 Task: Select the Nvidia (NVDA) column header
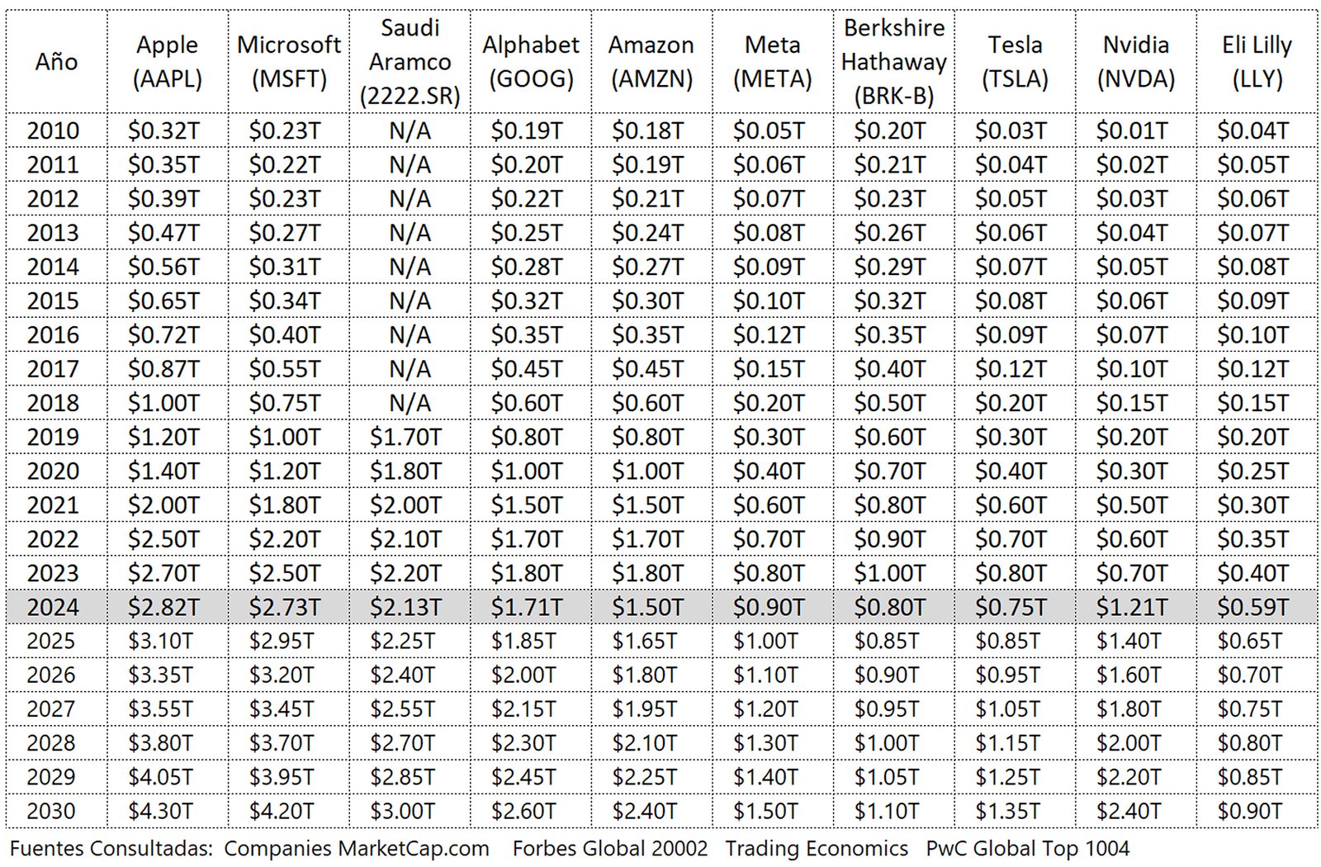coord(1136,62)
